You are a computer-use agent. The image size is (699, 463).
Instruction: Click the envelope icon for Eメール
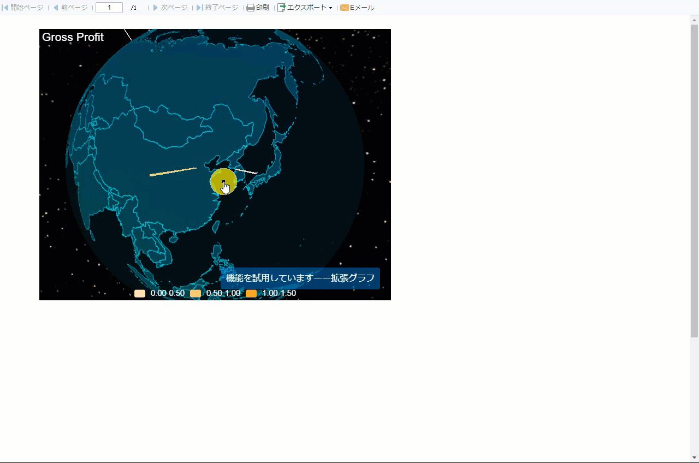[x=345, y=8]
